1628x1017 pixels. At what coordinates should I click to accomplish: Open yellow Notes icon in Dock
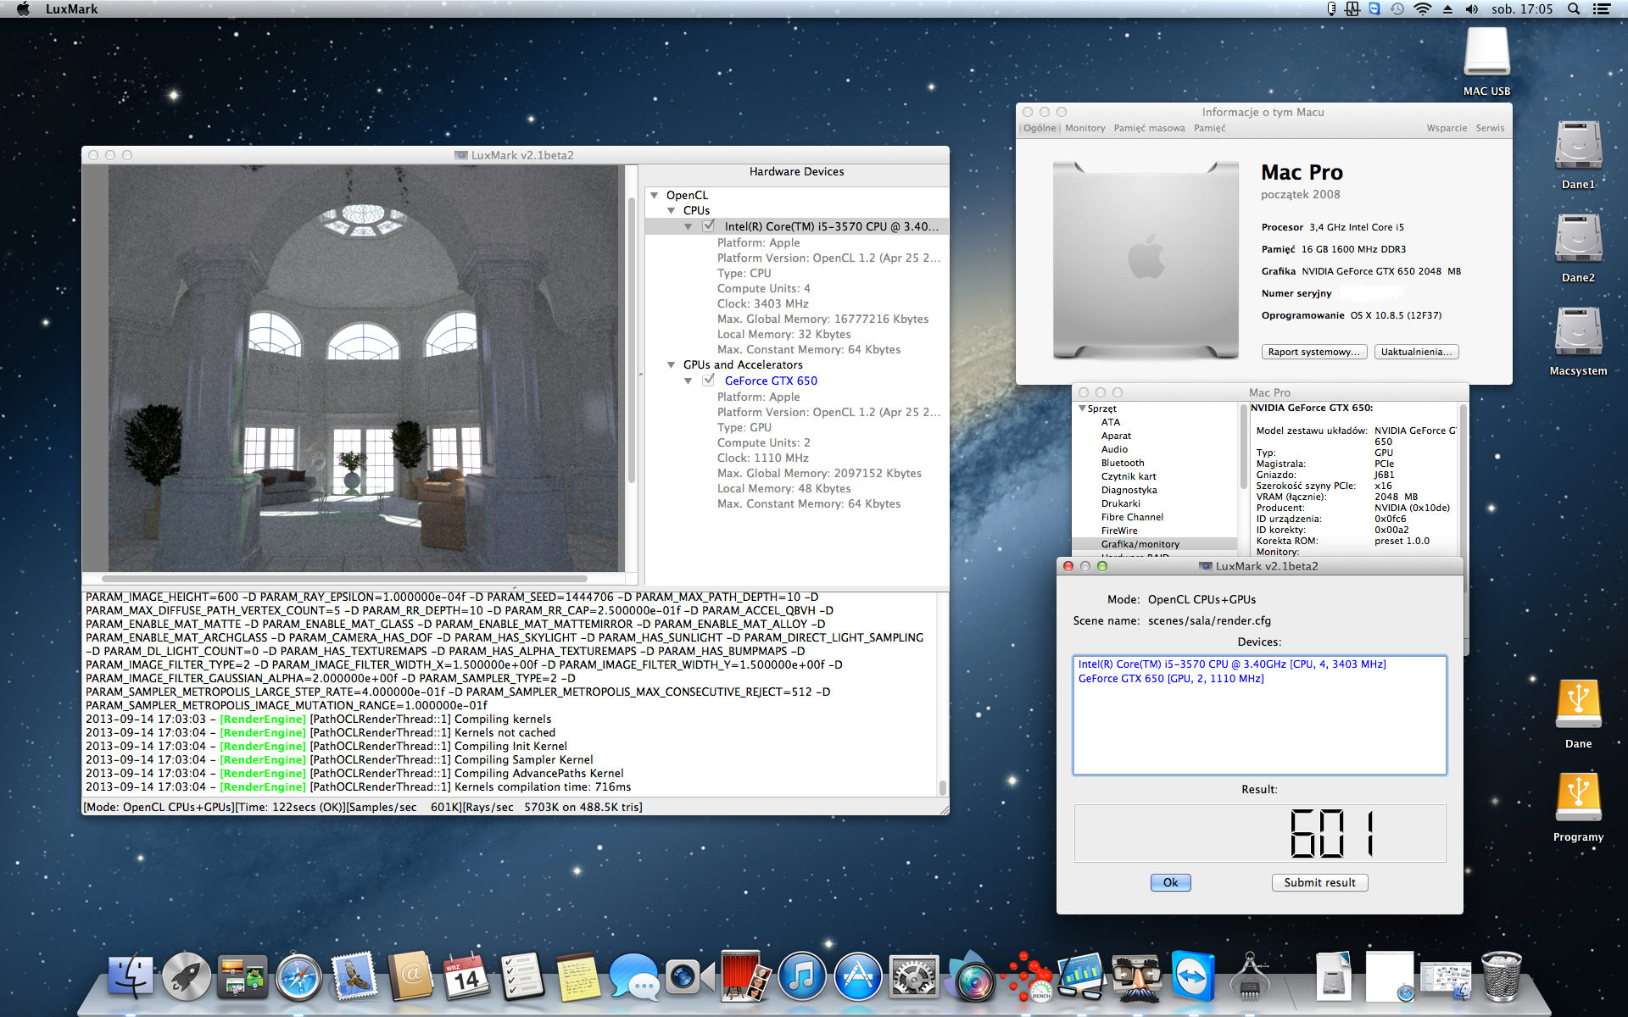[x=578, y=977]
